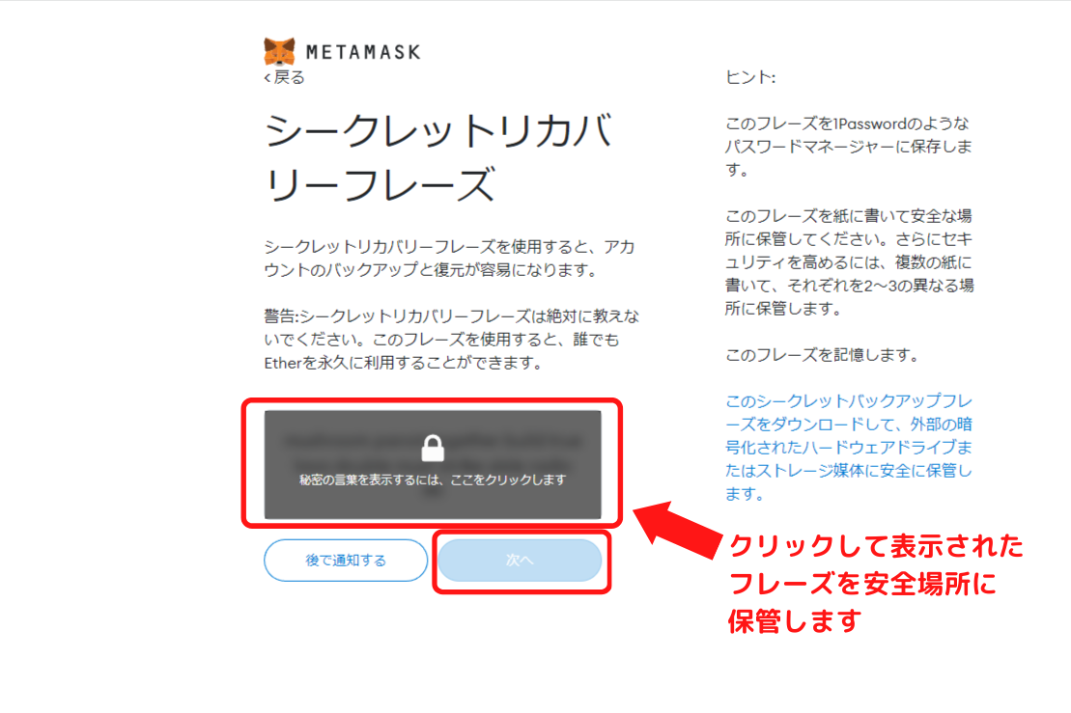Click the シークレットリカバリーフレーズ heading
The height and width of the screenshot is (713, 1071).
coord(437,157)
